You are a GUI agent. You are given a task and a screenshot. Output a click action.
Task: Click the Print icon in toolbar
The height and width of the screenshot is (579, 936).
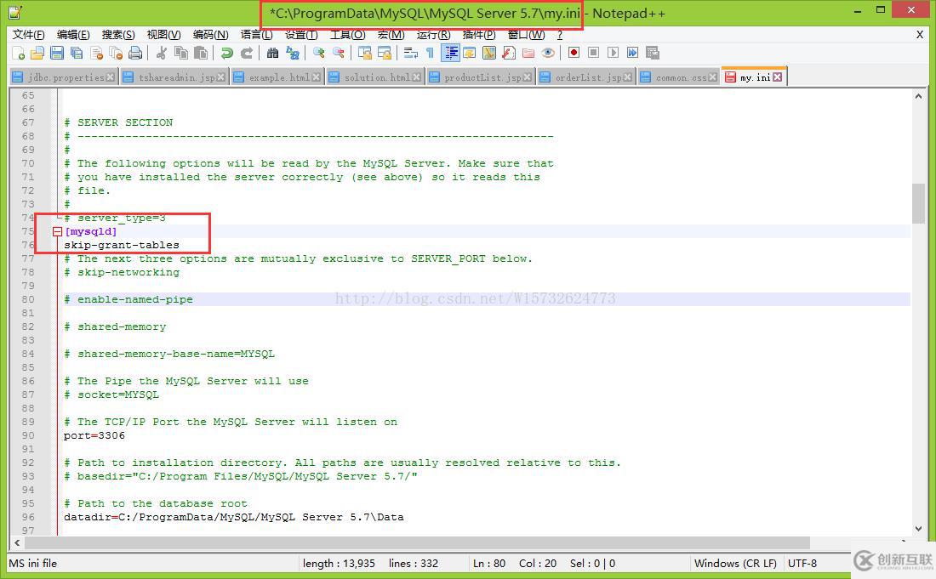[135, 53]
